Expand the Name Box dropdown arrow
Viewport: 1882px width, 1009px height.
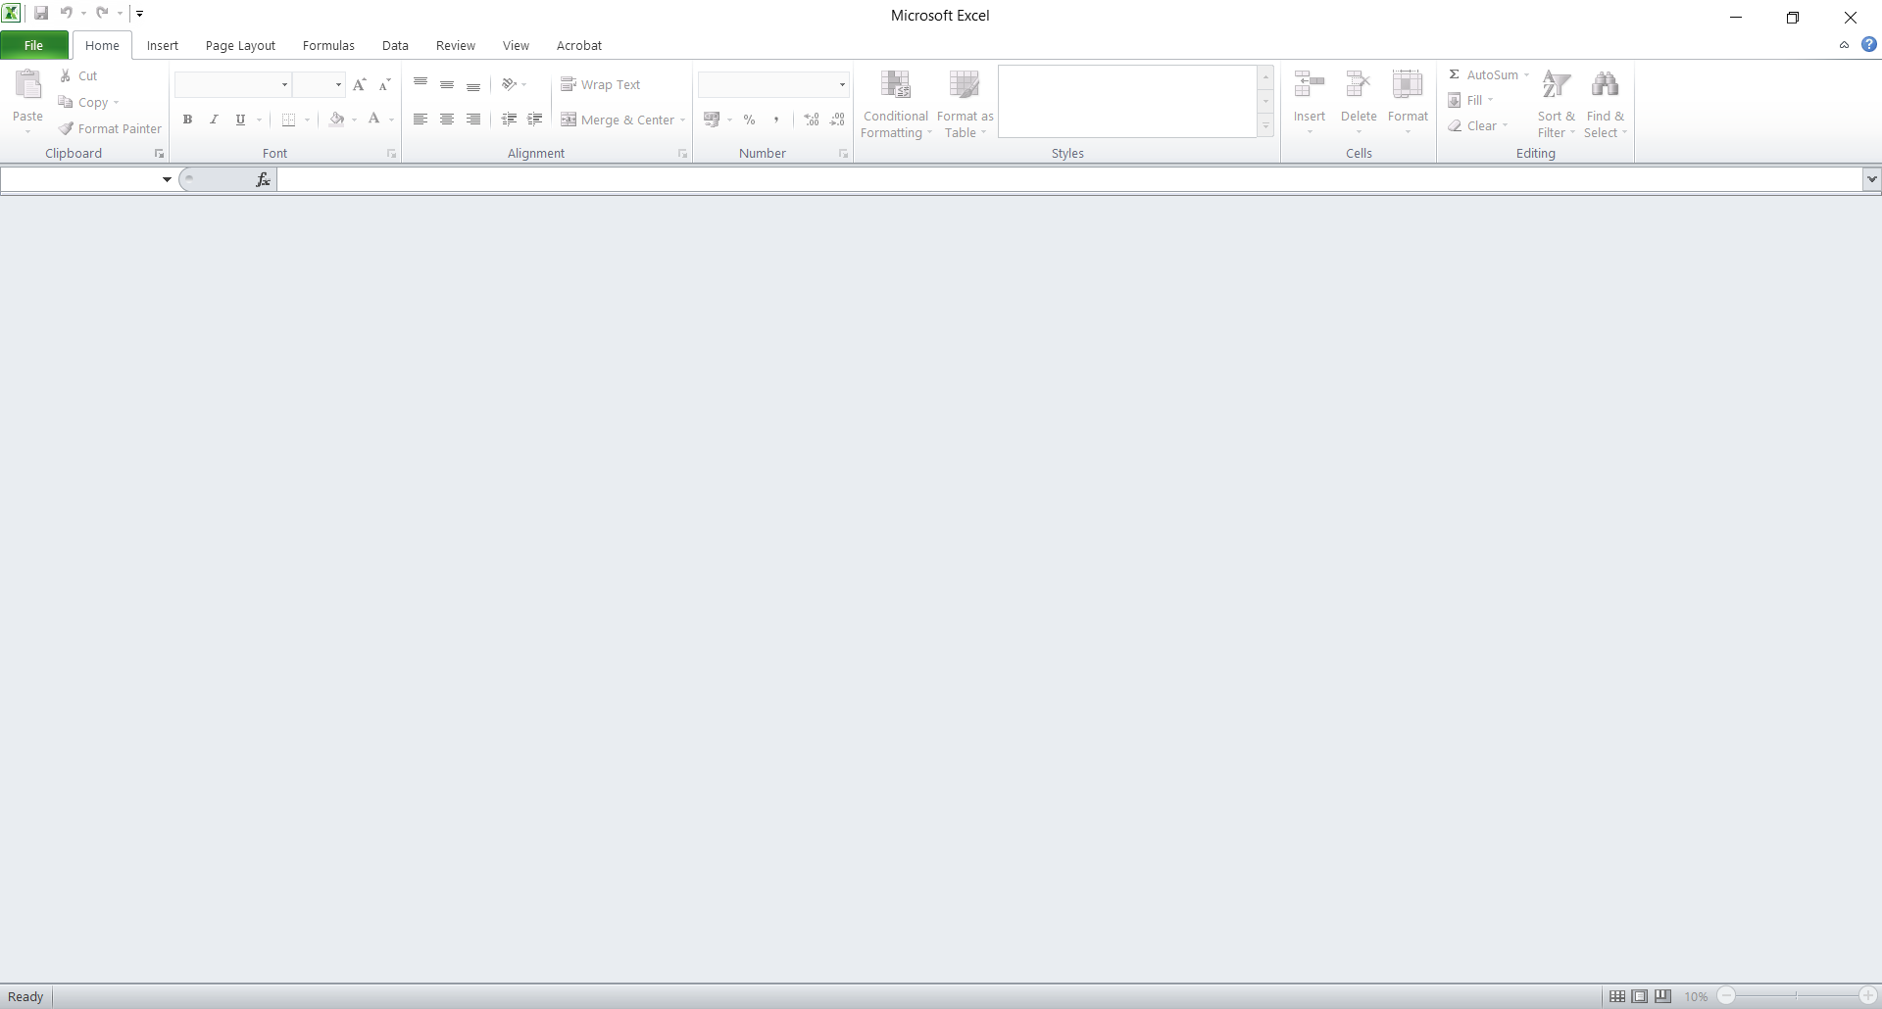[167, 179]
